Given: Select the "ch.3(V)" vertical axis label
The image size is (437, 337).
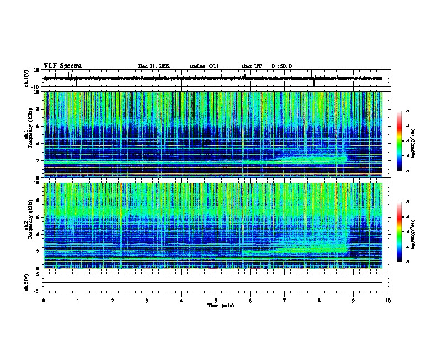Looking at the screenshot, I should 26,282.
